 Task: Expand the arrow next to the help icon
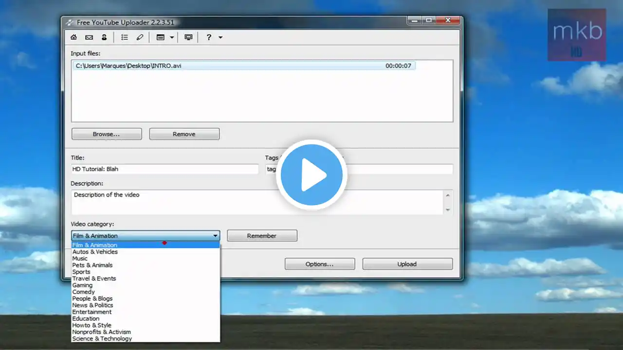click(220, 37)
